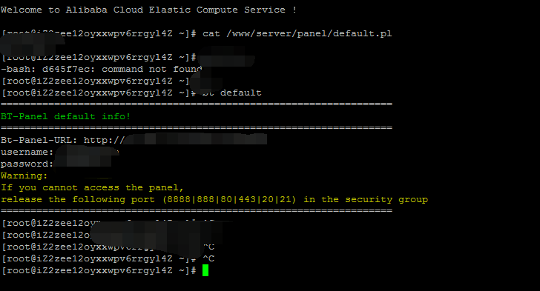Click the 'security group' text
This screenshot has width=540, height=291.
click(x=386, y=199)
